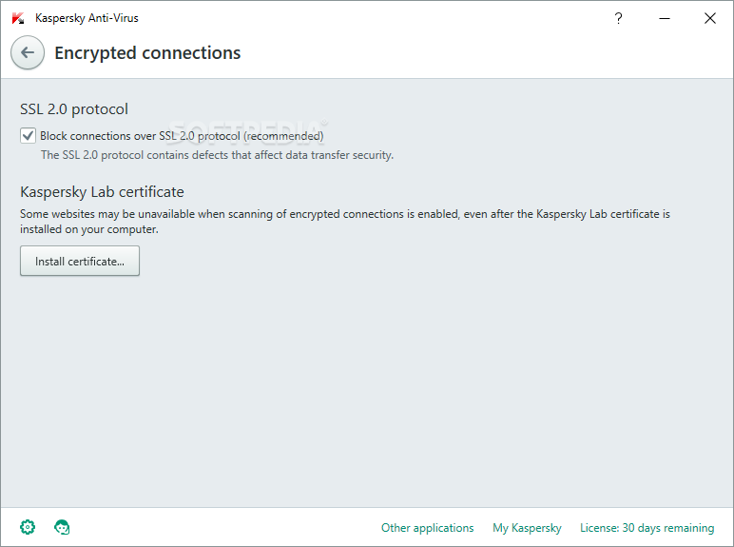
Task: Uncheck Block connections over SSL 2.0 protocol
Action: [29, 136]
